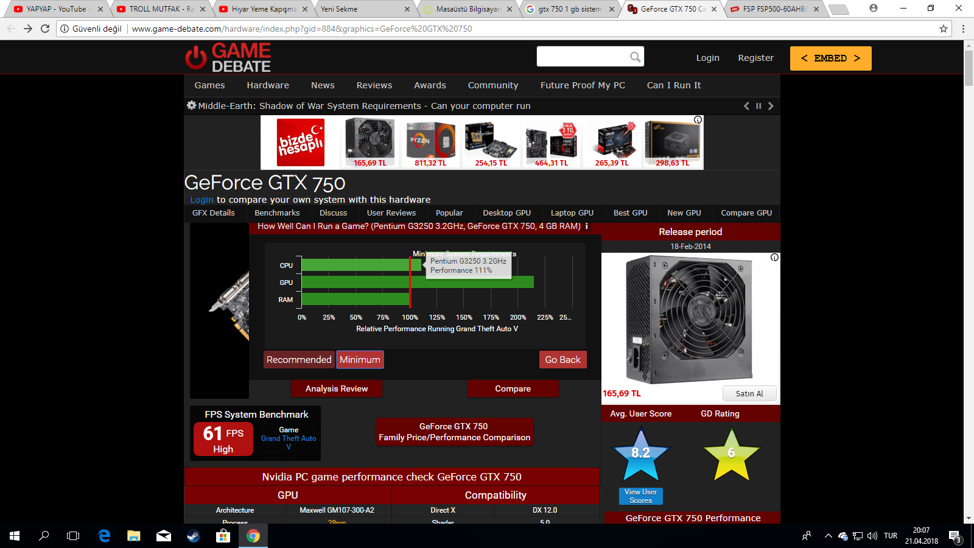Click the volume icon in system tray

872,536
